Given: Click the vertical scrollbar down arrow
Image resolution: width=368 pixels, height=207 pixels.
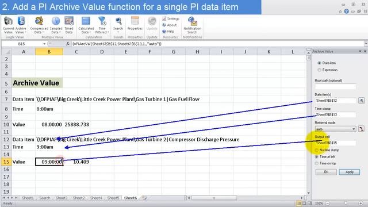Looking at the screenshot, I should 308,193.
